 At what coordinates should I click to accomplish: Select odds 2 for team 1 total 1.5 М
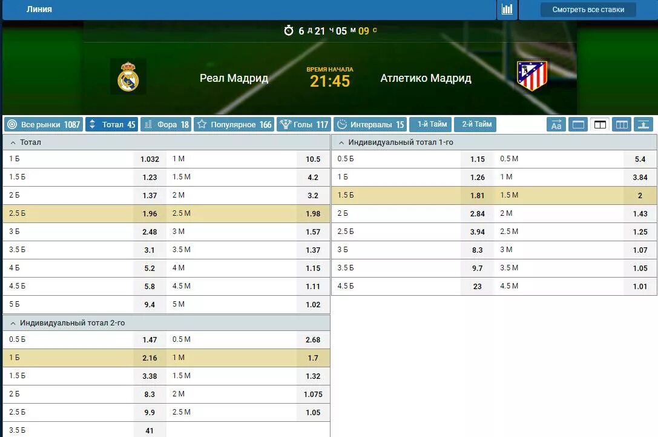pyautogui.click(x=640, y=195)
